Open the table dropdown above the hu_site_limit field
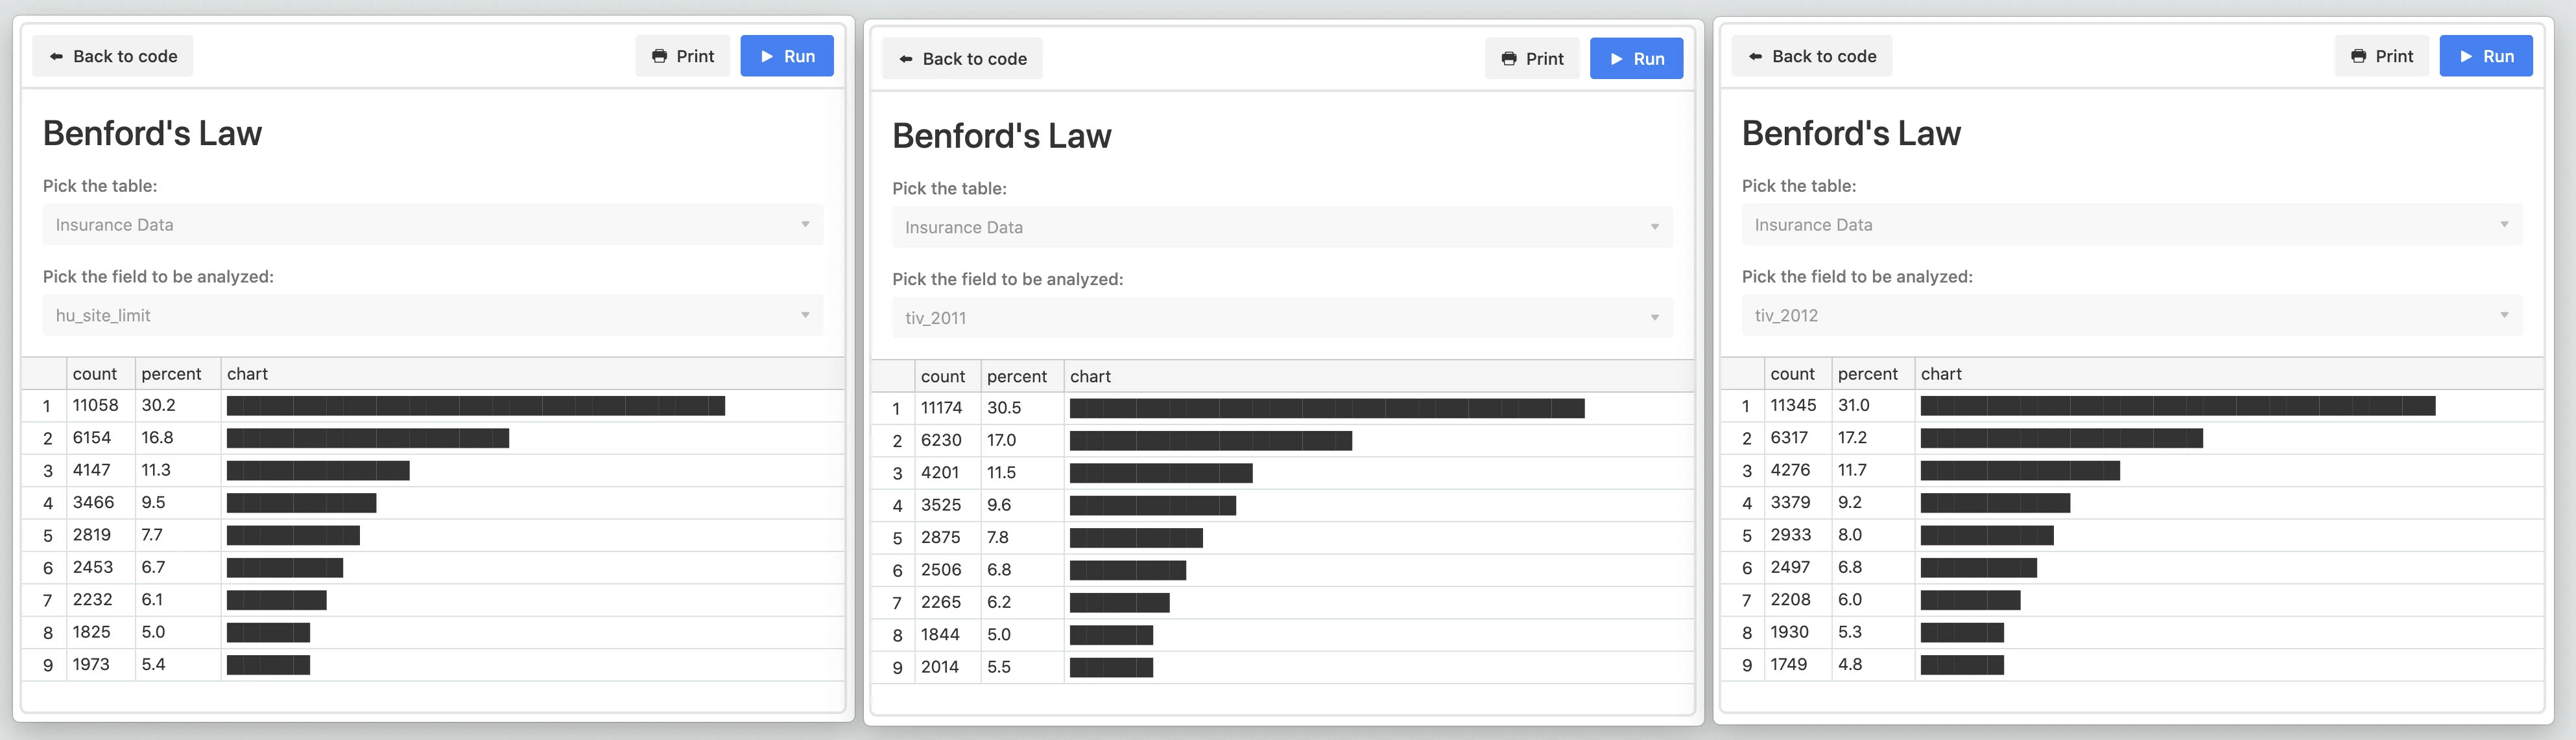 pos(433,225)
